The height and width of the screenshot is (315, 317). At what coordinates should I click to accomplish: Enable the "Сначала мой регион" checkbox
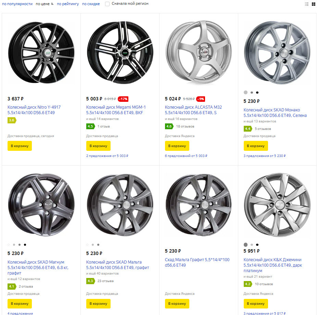[x=107, y=4]
